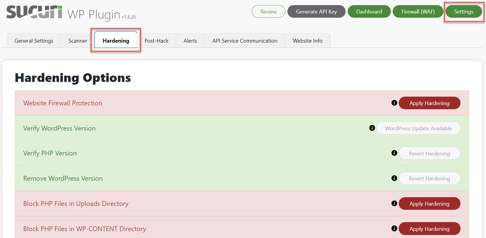The image size is (486, 238).
Task: Open the Scanner tab
Action: click(x=78, y=41)
